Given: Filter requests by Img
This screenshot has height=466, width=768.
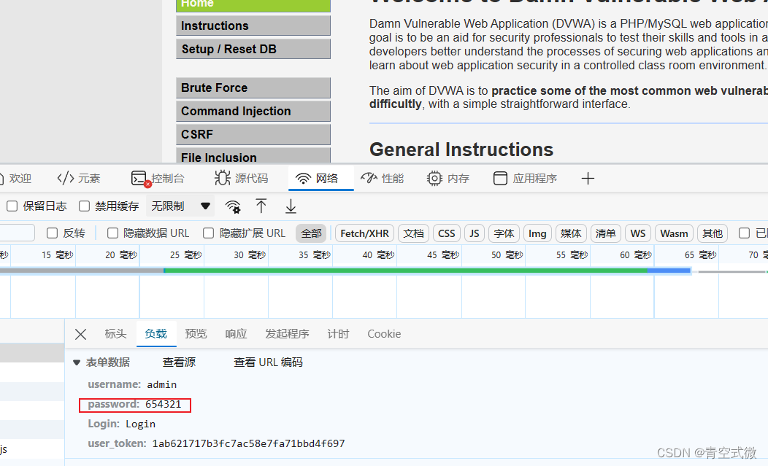Looking at the screenshot, I should 537,233.
